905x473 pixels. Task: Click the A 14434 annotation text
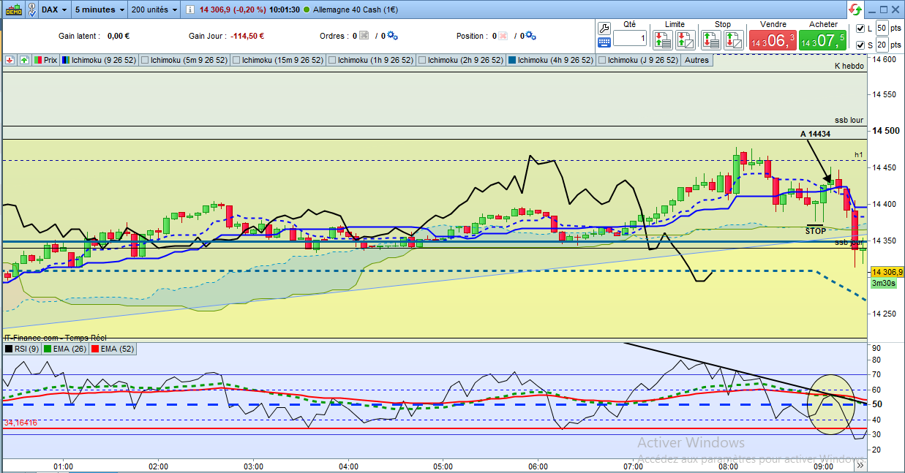point(816,135)
